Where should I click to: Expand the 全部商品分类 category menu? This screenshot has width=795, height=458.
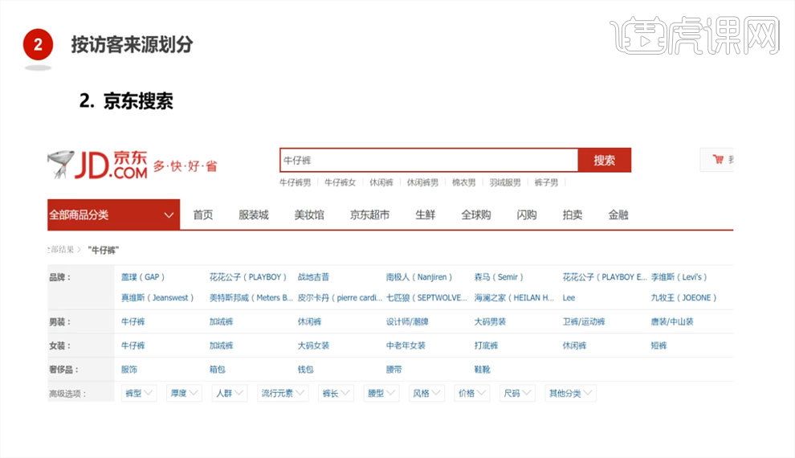[x=113, y=215]
